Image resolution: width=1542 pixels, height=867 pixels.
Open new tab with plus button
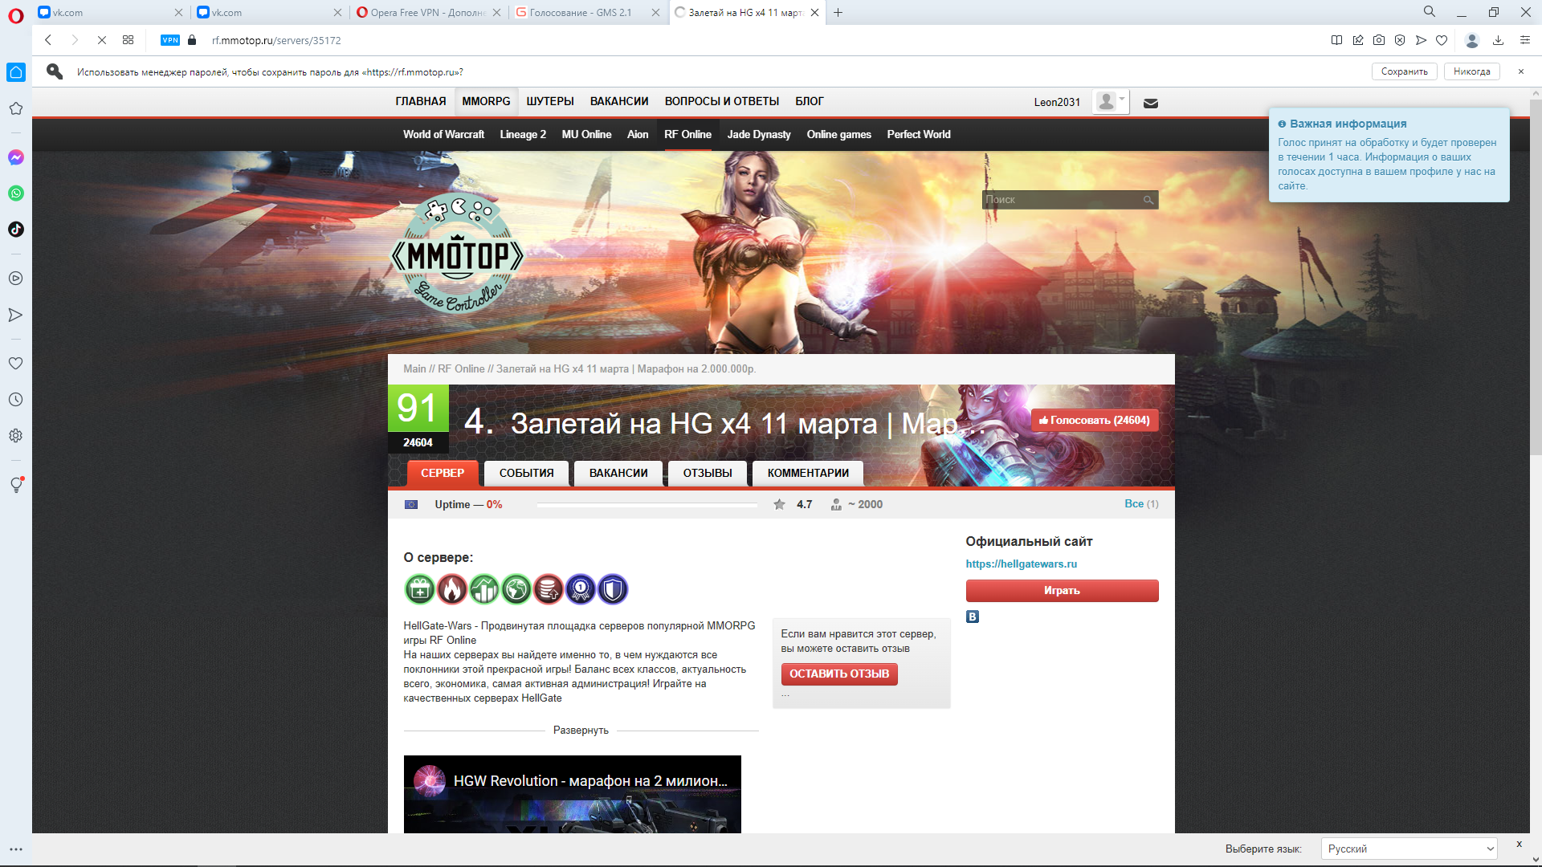(838, 12)
